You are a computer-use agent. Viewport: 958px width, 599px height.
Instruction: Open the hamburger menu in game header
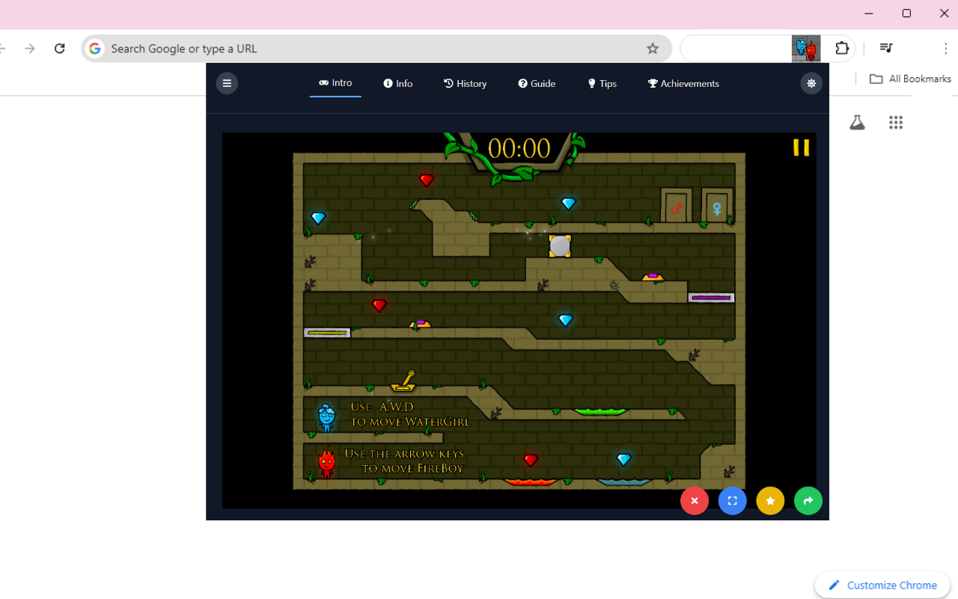point(227,83)
